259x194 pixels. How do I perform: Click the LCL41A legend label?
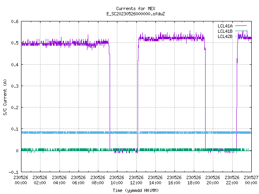[x=225, y=26]
